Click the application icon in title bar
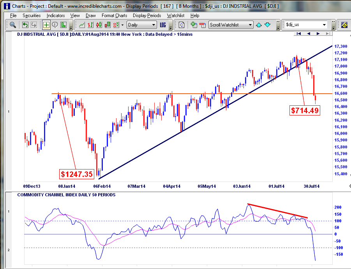Image resolution: width=351 pixels, height=269 pixels. click(x=7, y=6)
